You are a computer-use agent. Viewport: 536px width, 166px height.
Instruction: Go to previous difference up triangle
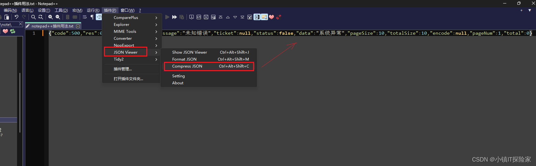pyautogui.click(x=228, y=17)
